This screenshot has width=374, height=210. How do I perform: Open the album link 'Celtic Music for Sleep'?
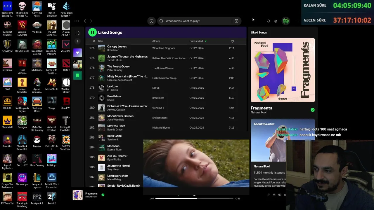(164, 78)
